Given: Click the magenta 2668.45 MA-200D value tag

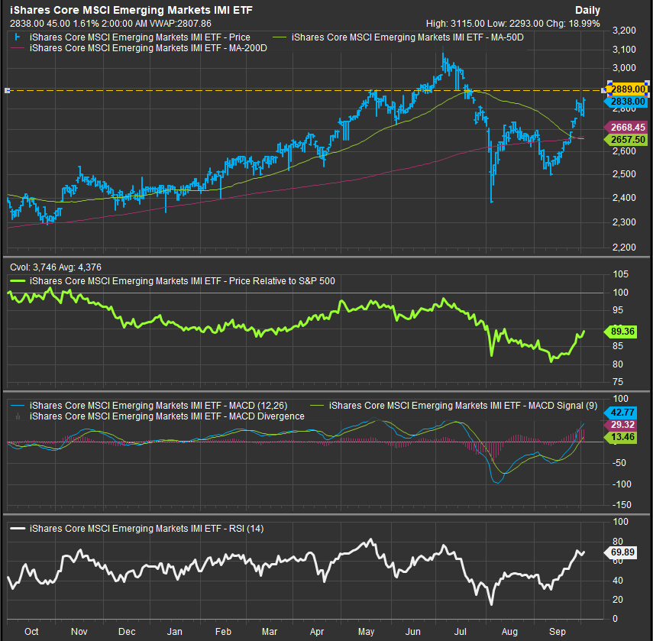Looking at the screenshot, I should pos(627,127).
